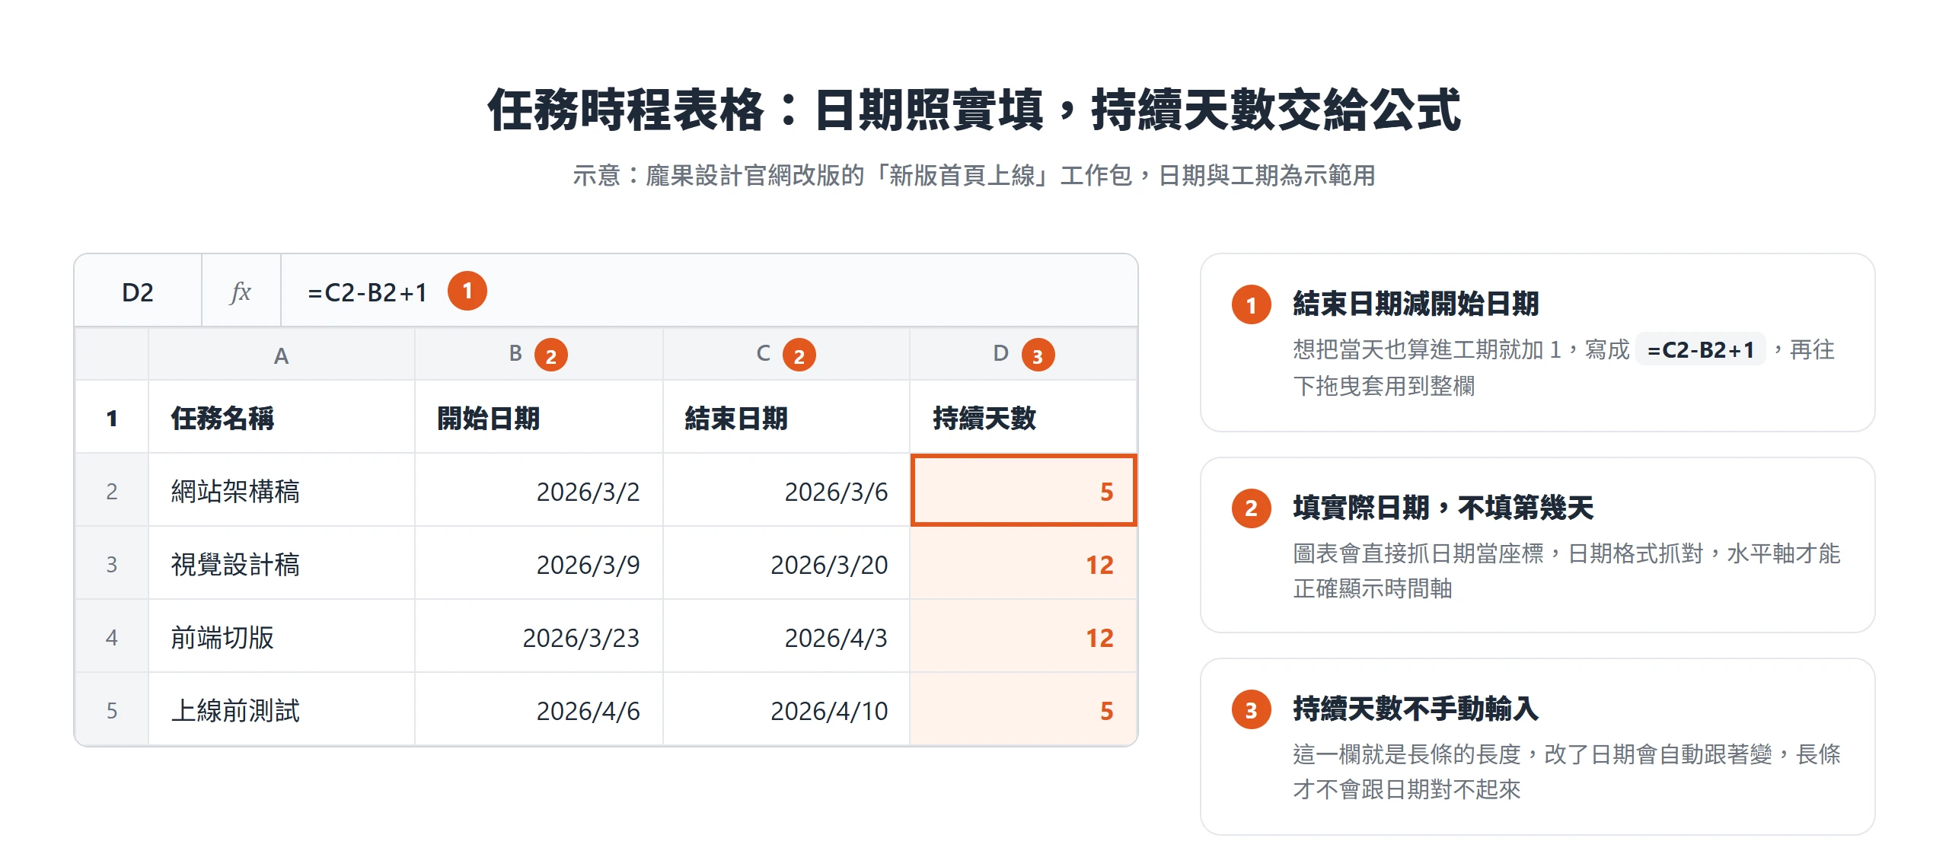Click the 上線前測試 task cell
The height and width of the screenshot is (854, 1949).
tap(282, 710)
